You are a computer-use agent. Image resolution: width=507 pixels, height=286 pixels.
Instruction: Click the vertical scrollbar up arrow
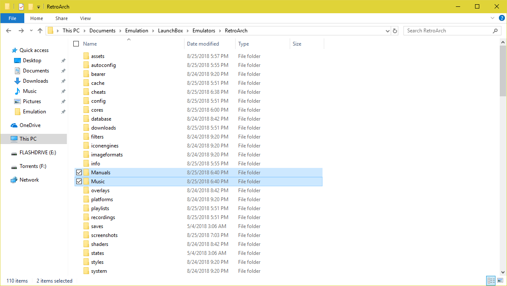pyautogui.click(x=503, y=42)
